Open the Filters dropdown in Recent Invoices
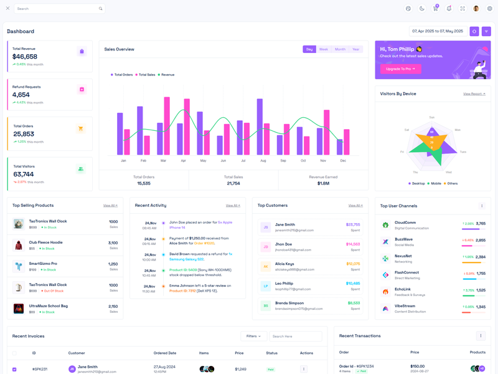Screen dimensions: 498x374 253,336
